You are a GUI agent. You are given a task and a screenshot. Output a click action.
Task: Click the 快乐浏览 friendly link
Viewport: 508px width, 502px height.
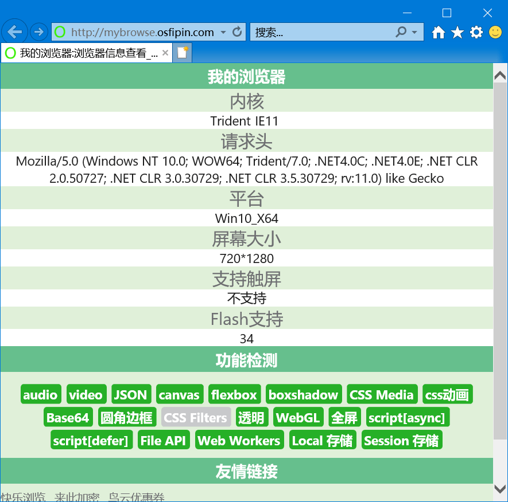click(x=23, y=496)
